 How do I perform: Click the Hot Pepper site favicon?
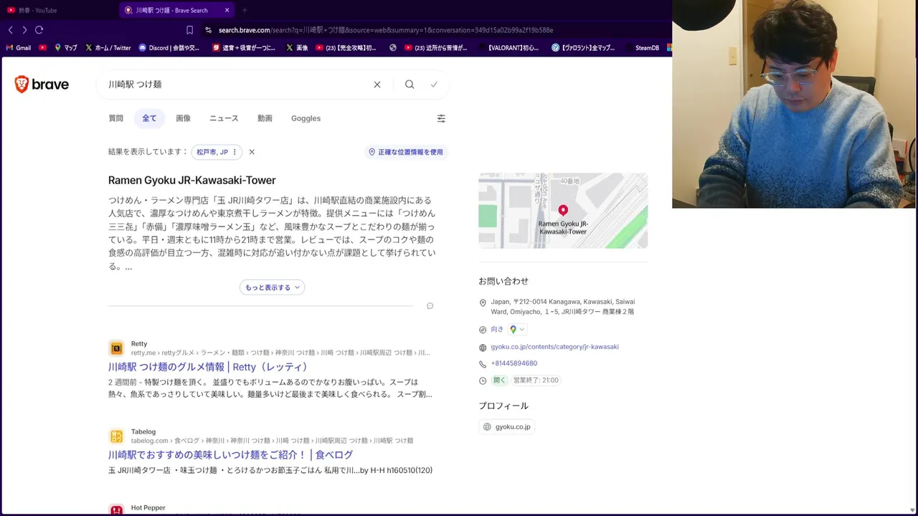pos(116,510)
